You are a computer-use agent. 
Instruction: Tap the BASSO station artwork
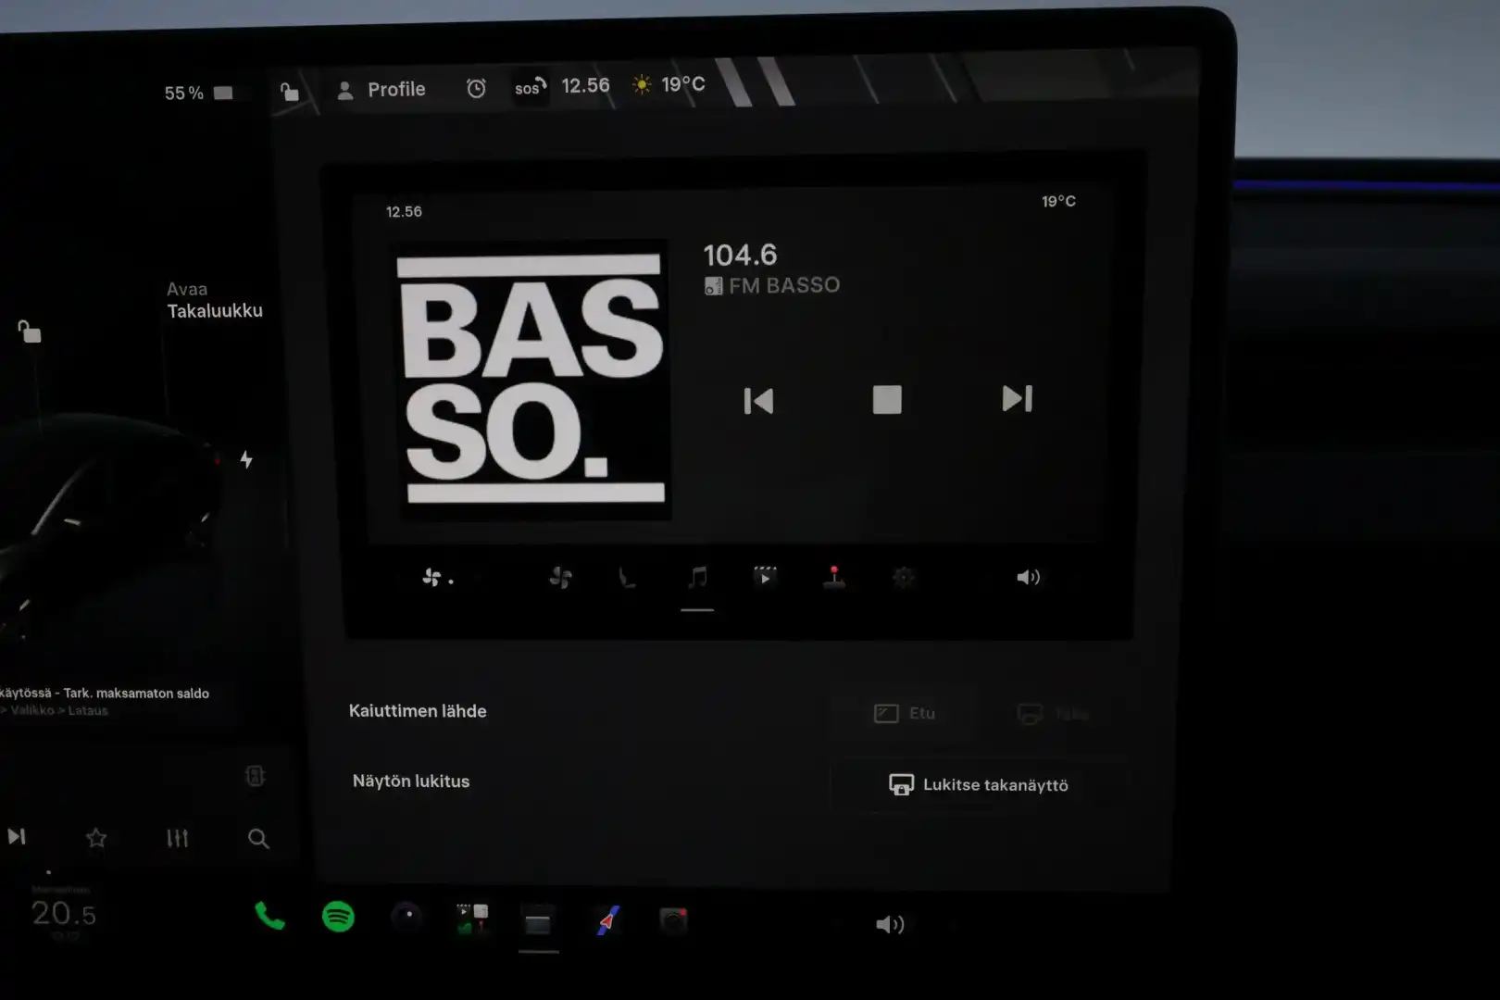pos(532,380)
